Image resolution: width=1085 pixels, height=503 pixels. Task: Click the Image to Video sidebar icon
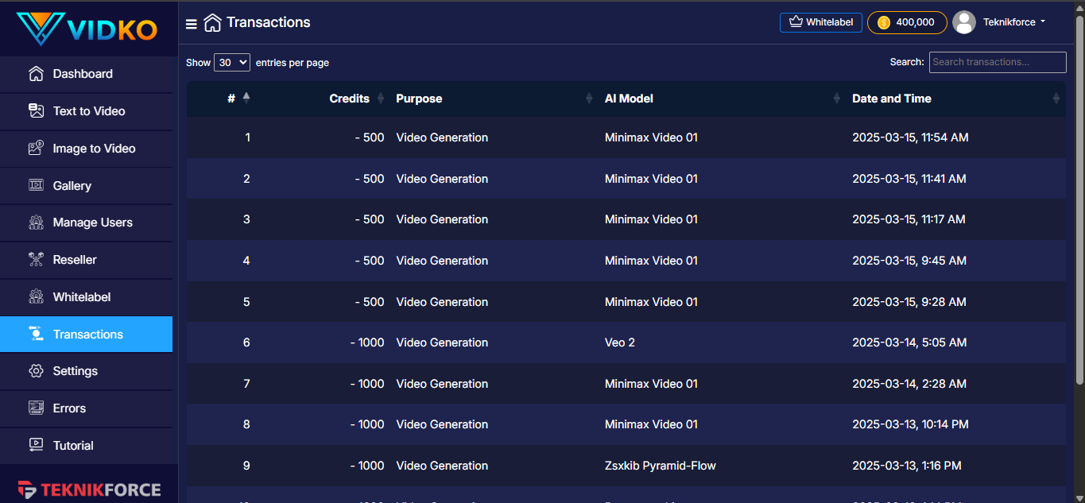(36, 149)
